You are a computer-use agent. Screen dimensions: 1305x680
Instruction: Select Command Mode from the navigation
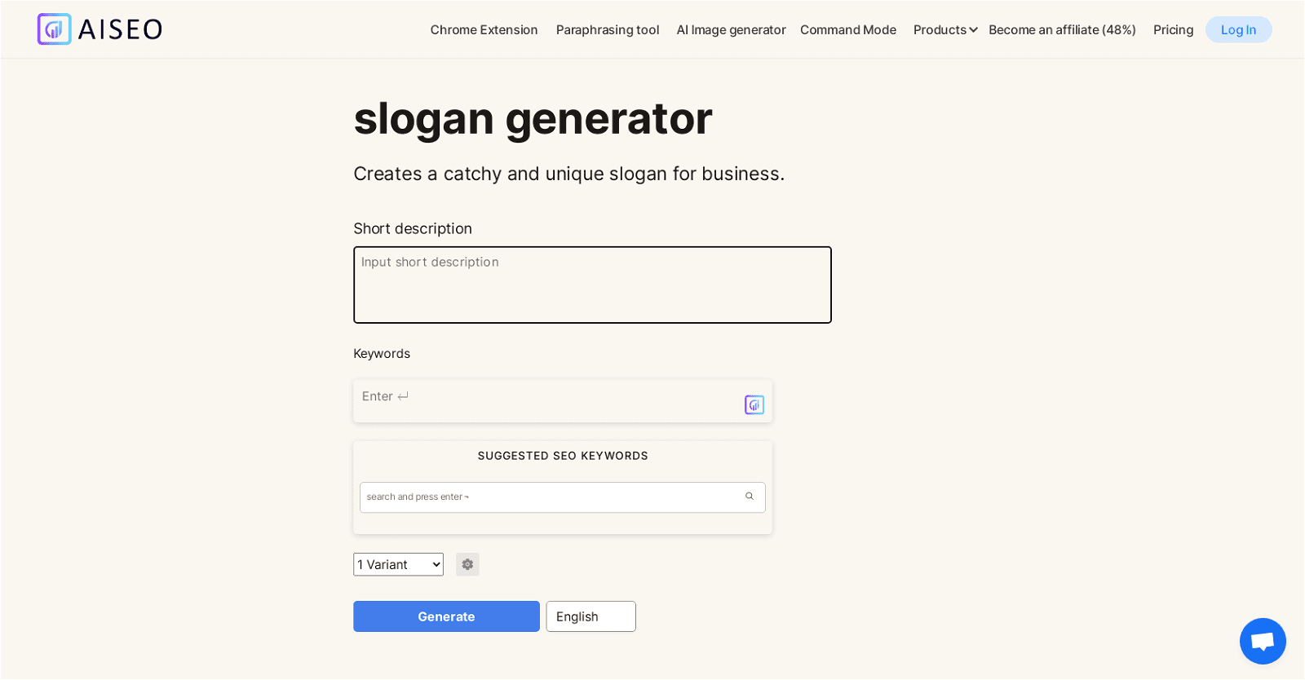click(x=847, y=29)
